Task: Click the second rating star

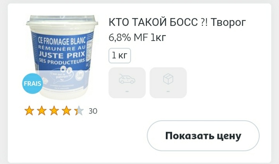Action: click(41, 111)
